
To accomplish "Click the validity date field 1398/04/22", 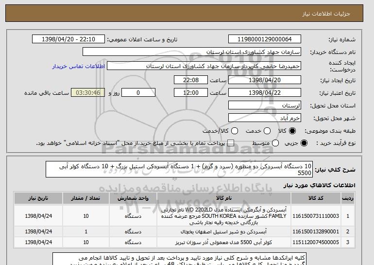I will tap(265, 93).
